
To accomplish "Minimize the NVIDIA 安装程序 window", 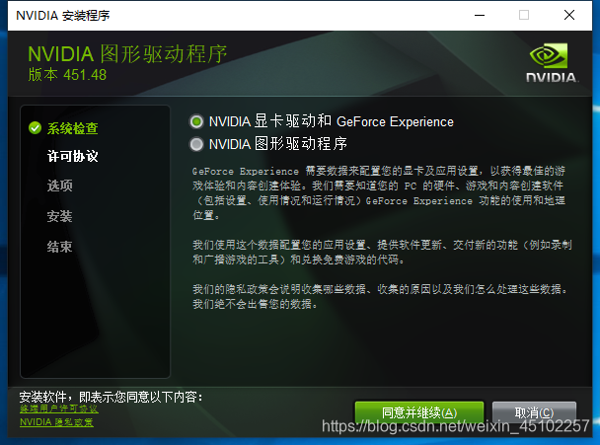I will 480,16.
